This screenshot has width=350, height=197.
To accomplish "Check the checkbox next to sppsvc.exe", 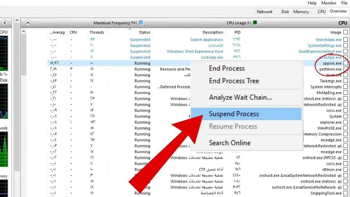I will (x=345, y=63).
